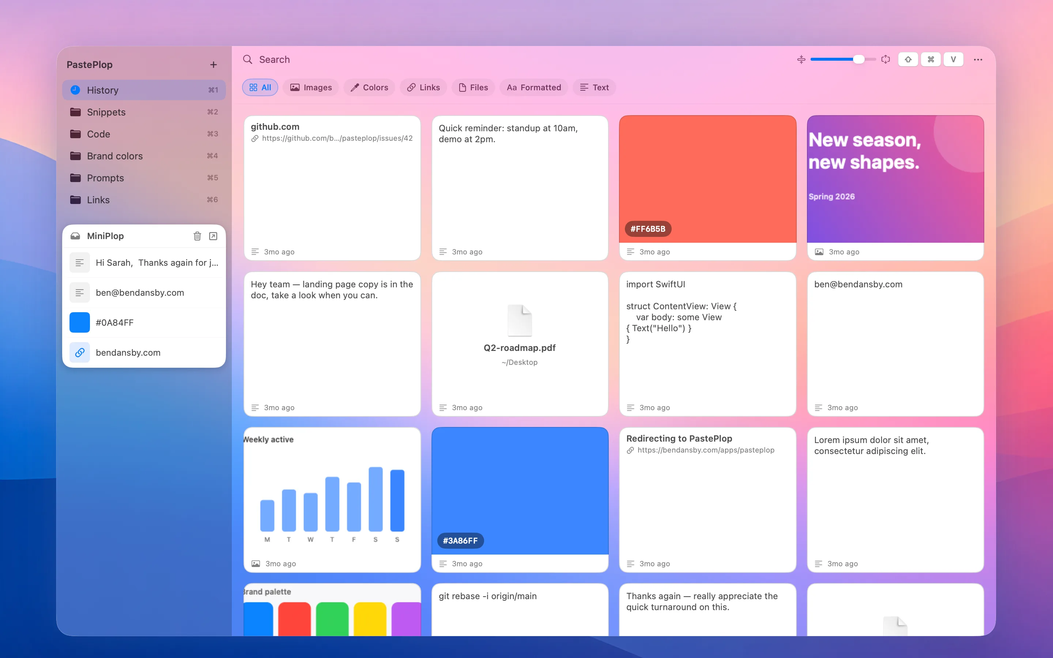Screen dimensions: 1053x658
Task: Select the Q2-roadmap.pdf file card
Action: pyautogui.click(x=520, y=344)
